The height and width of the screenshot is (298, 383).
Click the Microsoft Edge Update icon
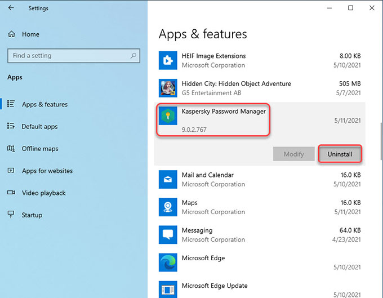(x=168, y=290)
